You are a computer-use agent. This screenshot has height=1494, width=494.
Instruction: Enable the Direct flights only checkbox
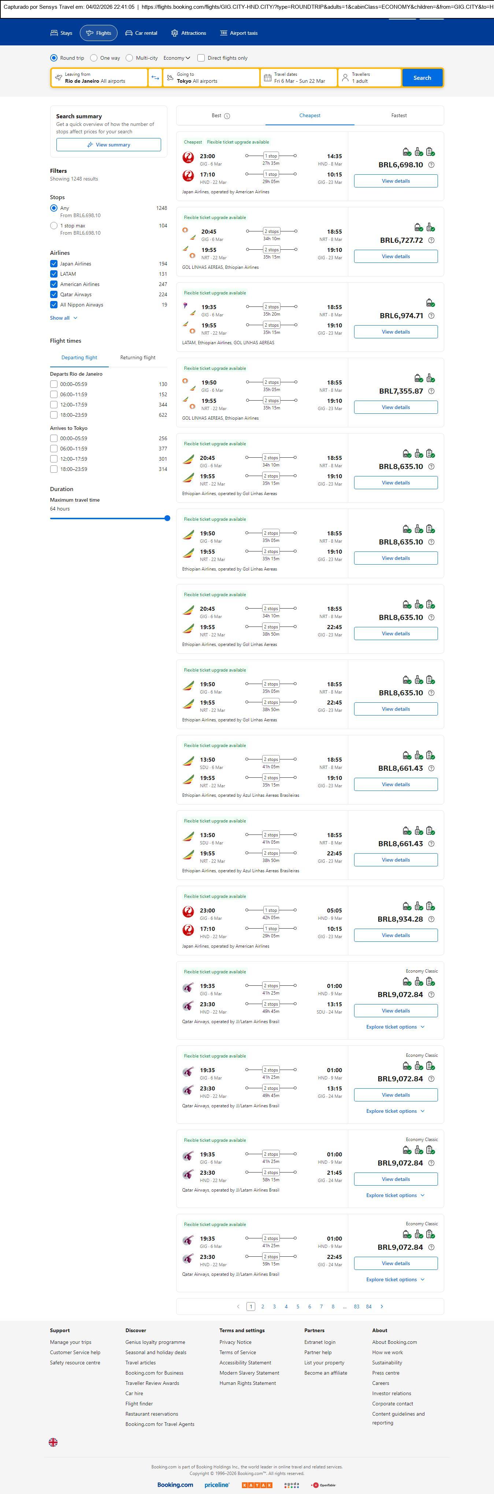coord(201,58)
